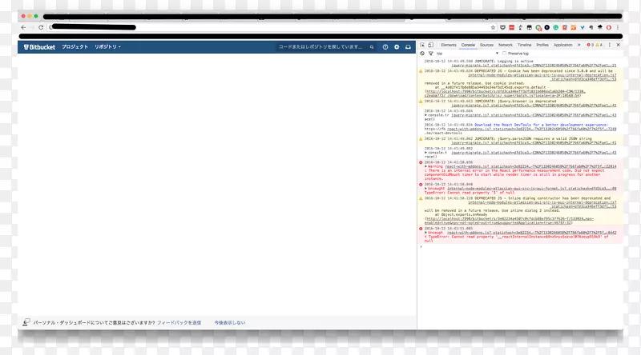The height and width of the screenshot is (355, 641).
Task: Switch to the Network tab
Action: (x=506, y=45)
